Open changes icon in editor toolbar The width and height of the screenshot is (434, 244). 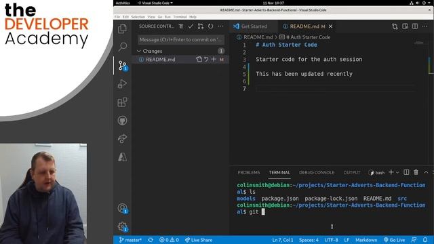(x=395, y=26)
